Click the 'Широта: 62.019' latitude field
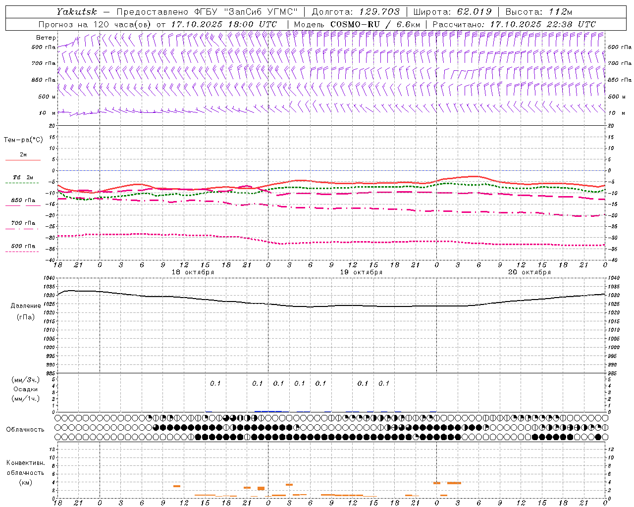 [452, 12]
